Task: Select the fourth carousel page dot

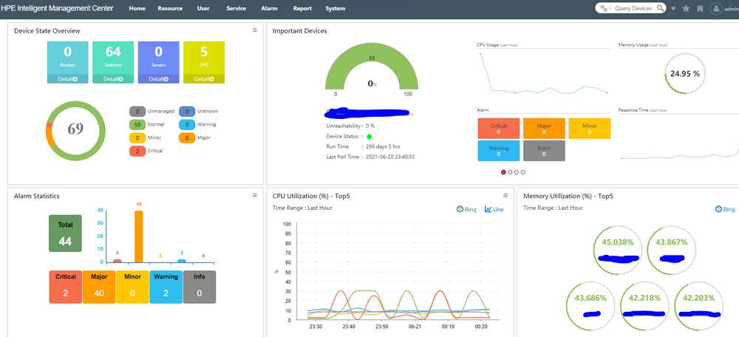Action: click(x=523, y=172)
